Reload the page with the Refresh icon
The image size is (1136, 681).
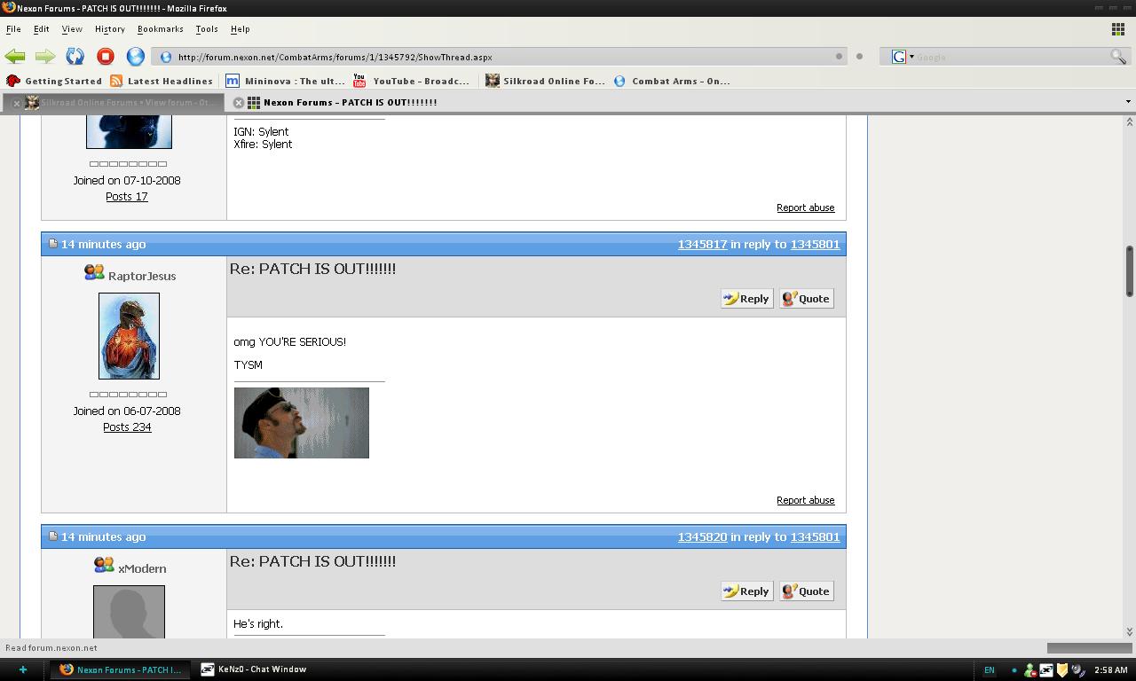pyautogui.click(x=75, y=57)
